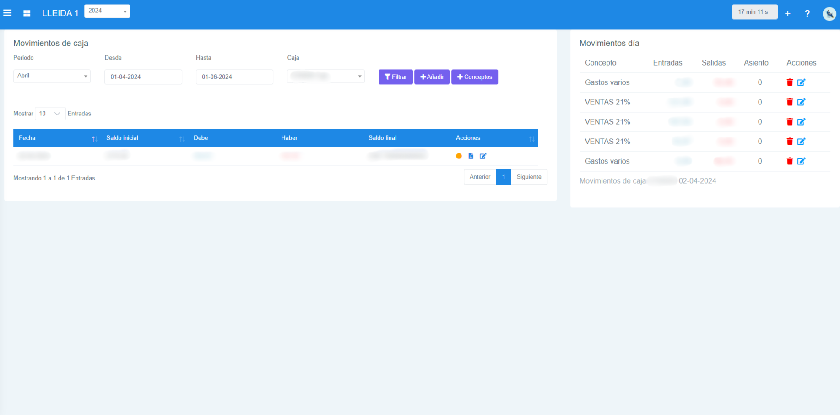The height and width of the screenshot is (415, 840).
Task: Click the Filtrar button
Action: [x=396, y=77]
